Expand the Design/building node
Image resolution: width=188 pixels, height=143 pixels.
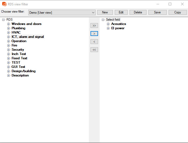(x=8, y=71)
